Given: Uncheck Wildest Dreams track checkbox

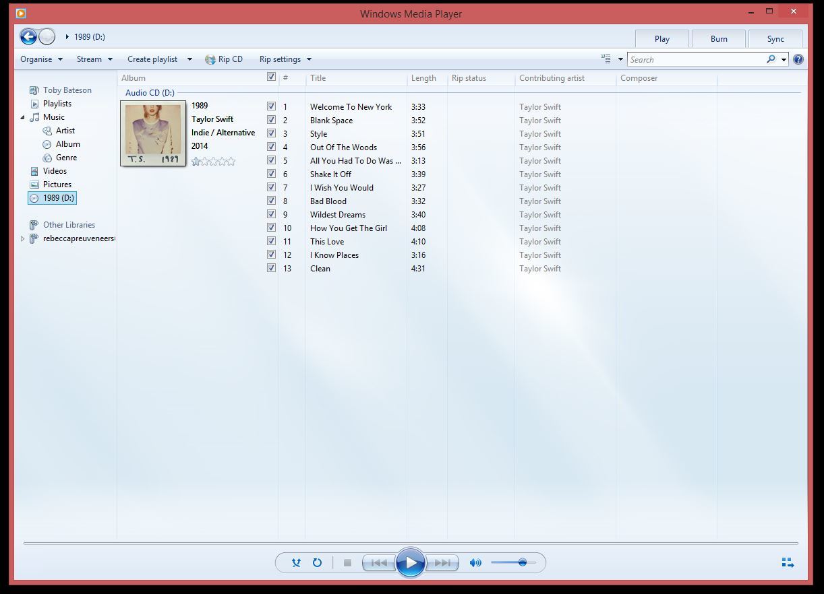Looking at the screenshot, I should [x=271, y=214].
